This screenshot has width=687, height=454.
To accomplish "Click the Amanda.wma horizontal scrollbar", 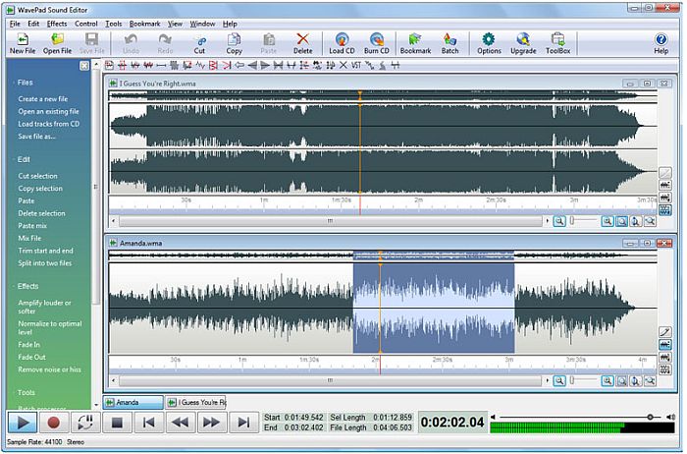I will [x=329, y=379].
